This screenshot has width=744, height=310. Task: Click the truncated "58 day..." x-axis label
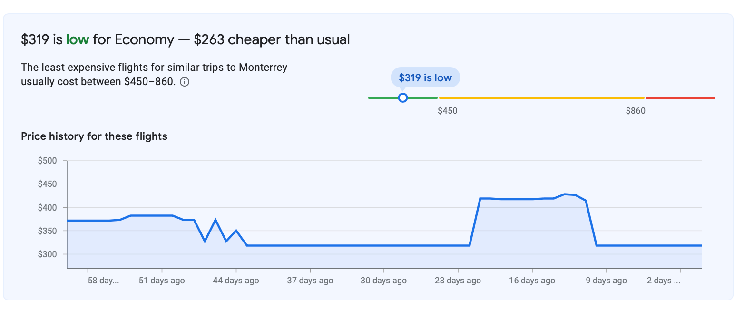(103, 281)
